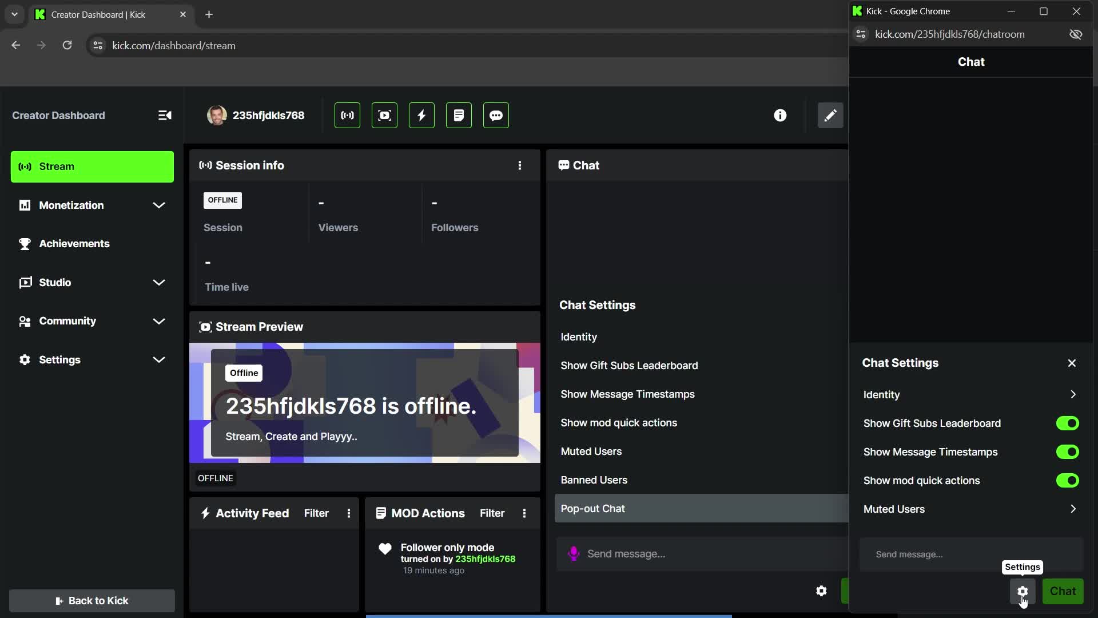Click the dashboard chat settings gear icon
This screenshot has width=1098, height=618.
[821, 591]
